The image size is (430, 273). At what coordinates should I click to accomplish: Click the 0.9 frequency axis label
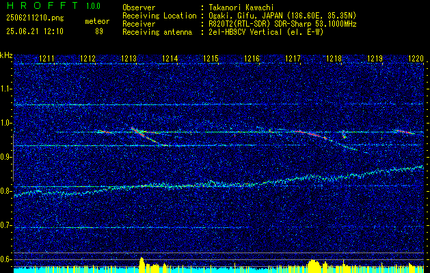[6, 157]
